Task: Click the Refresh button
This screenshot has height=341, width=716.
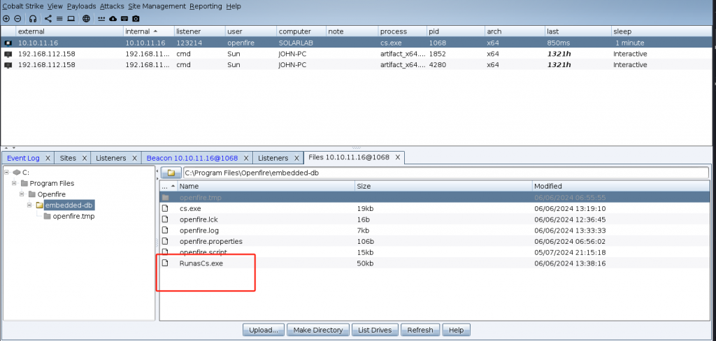Action: [420, 330]
